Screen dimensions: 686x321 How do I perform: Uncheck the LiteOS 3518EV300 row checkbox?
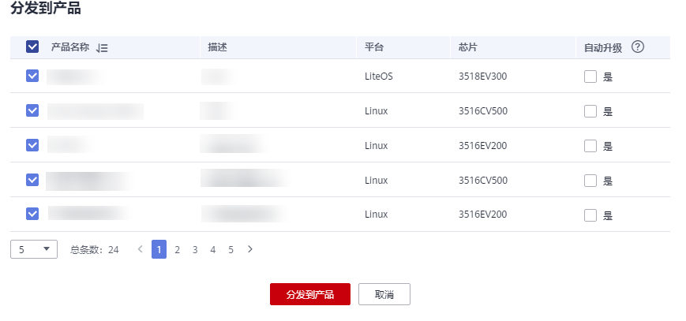point(32,76)
